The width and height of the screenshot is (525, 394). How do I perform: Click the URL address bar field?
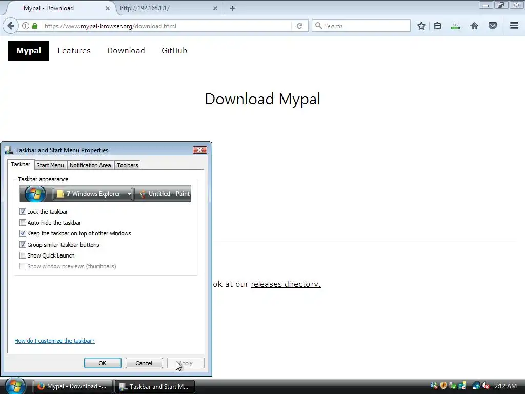point(166,26)
